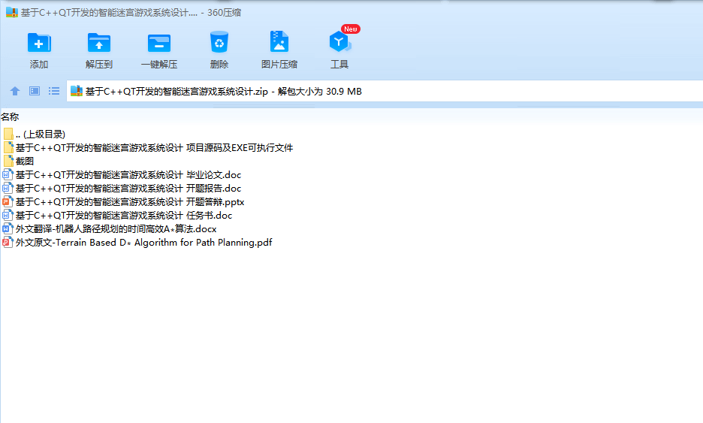This screenshot has width=703, height=423.
Task: Select the Terrain Based D* Algorithm pdf
Action: point(137,242)
